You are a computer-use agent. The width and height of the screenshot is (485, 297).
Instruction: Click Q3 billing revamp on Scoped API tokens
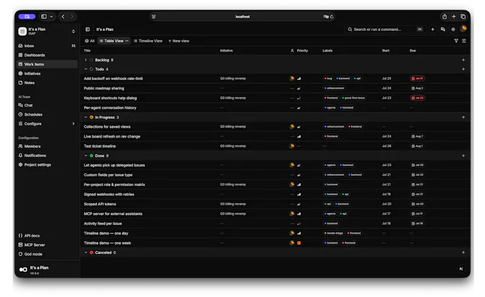(233, 204)
